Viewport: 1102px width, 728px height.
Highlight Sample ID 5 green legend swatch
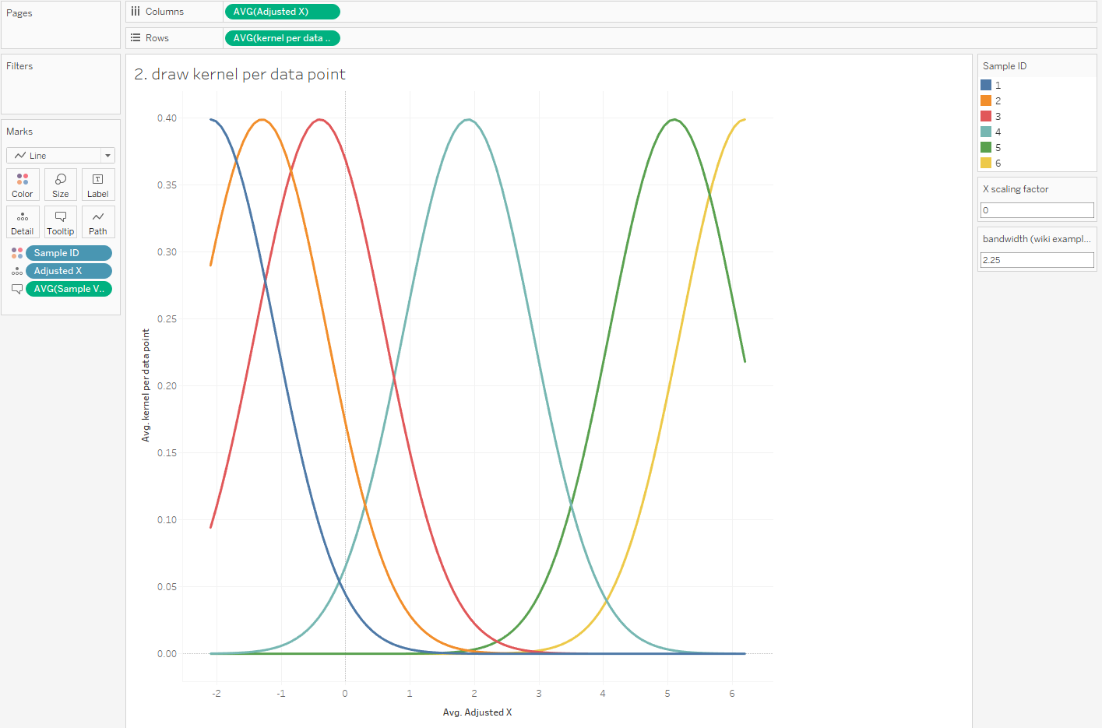coord(986,147)
